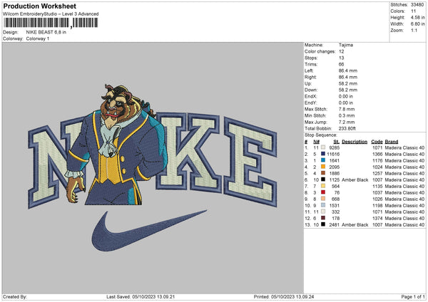Screen dimensions: 428x302
Task: Click the pale blue swatch in stop row 10
Action: click(x=323, y=205)
